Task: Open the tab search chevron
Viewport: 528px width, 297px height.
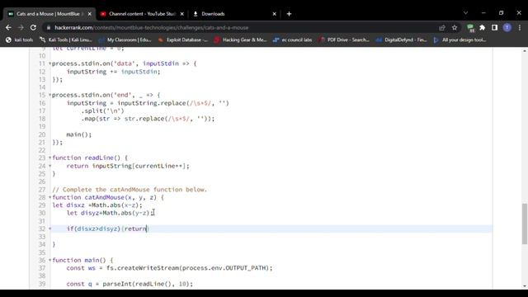Action: pos(465,13)
